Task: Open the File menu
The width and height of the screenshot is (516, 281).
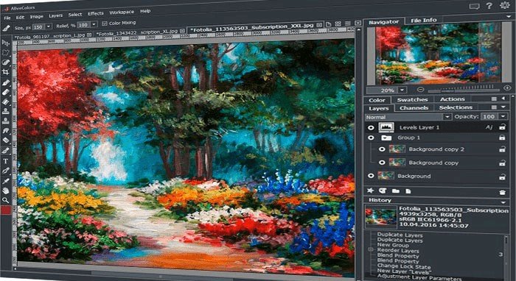Action: click(7, 18)
